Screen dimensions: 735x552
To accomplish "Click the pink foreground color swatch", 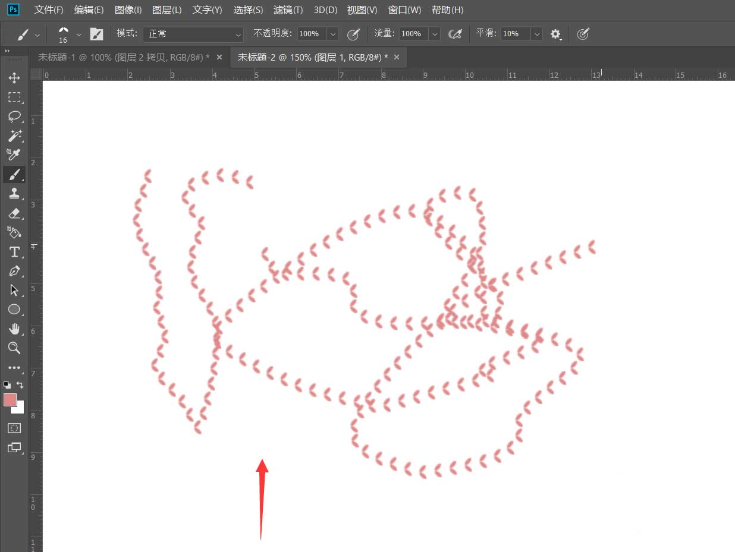I will (9, 399).
